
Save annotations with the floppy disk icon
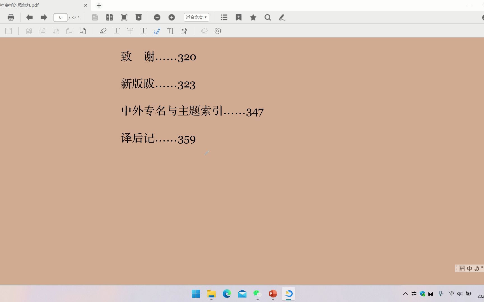pyautogui.click(x=9, y=31)
